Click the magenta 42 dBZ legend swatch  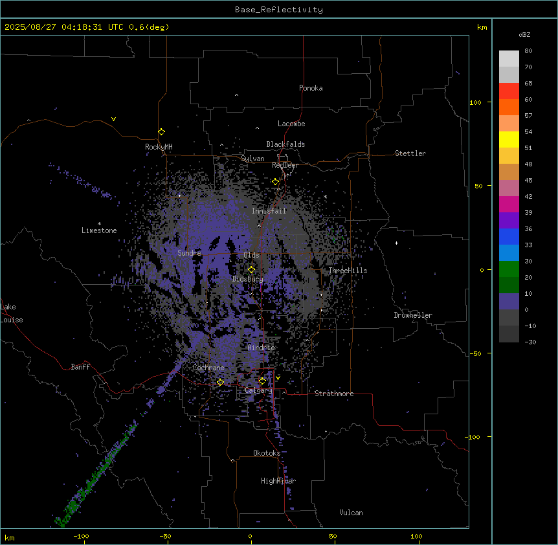click(509, 204)
